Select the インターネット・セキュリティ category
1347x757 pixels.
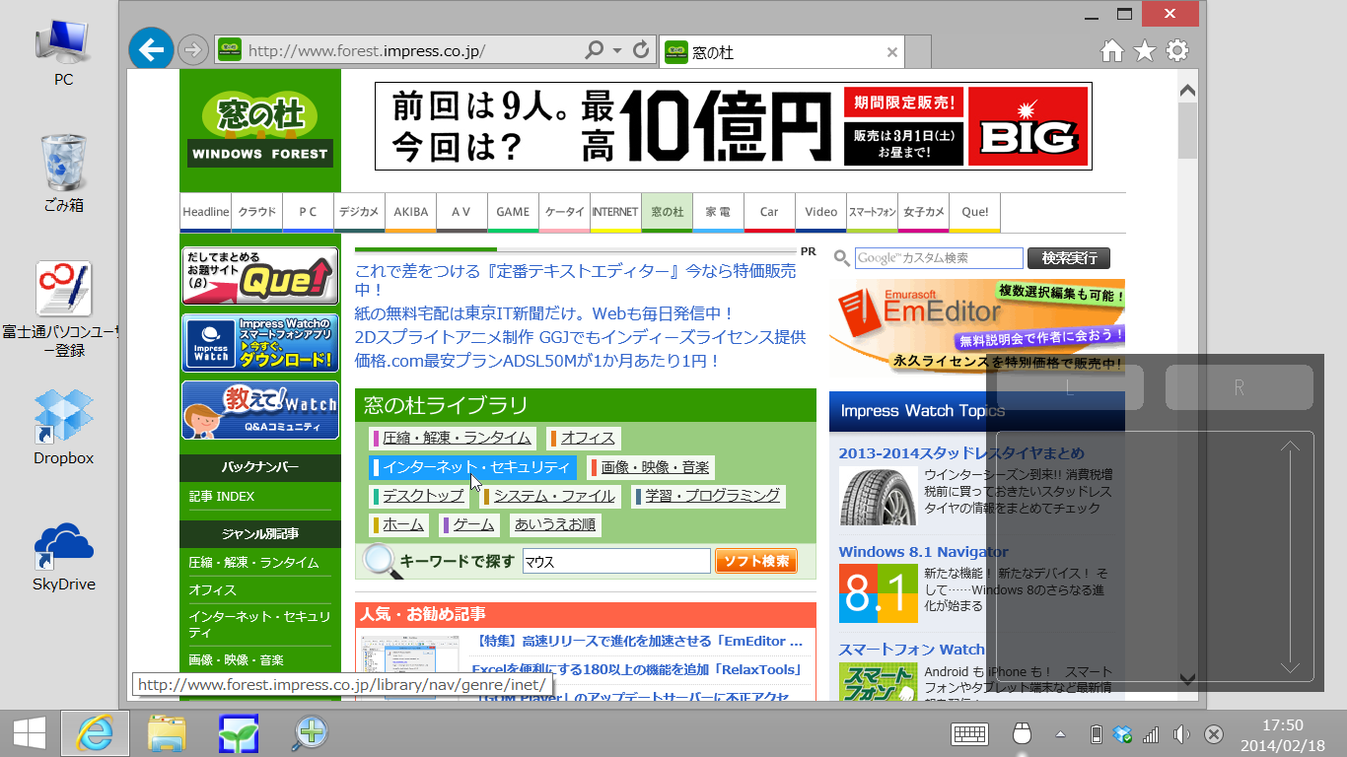coord(472,468)
